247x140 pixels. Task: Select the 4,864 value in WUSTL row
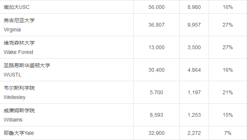194,70
